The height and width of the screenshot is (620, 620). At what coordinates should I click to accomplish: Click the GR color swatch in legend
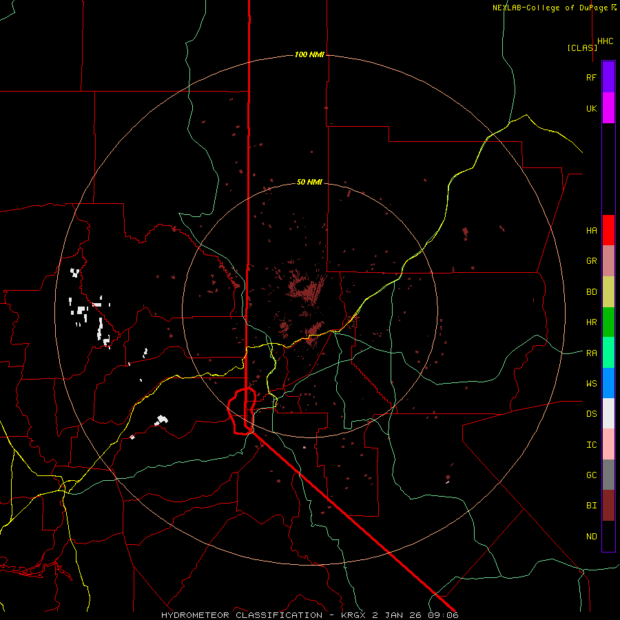click(608, 261)
